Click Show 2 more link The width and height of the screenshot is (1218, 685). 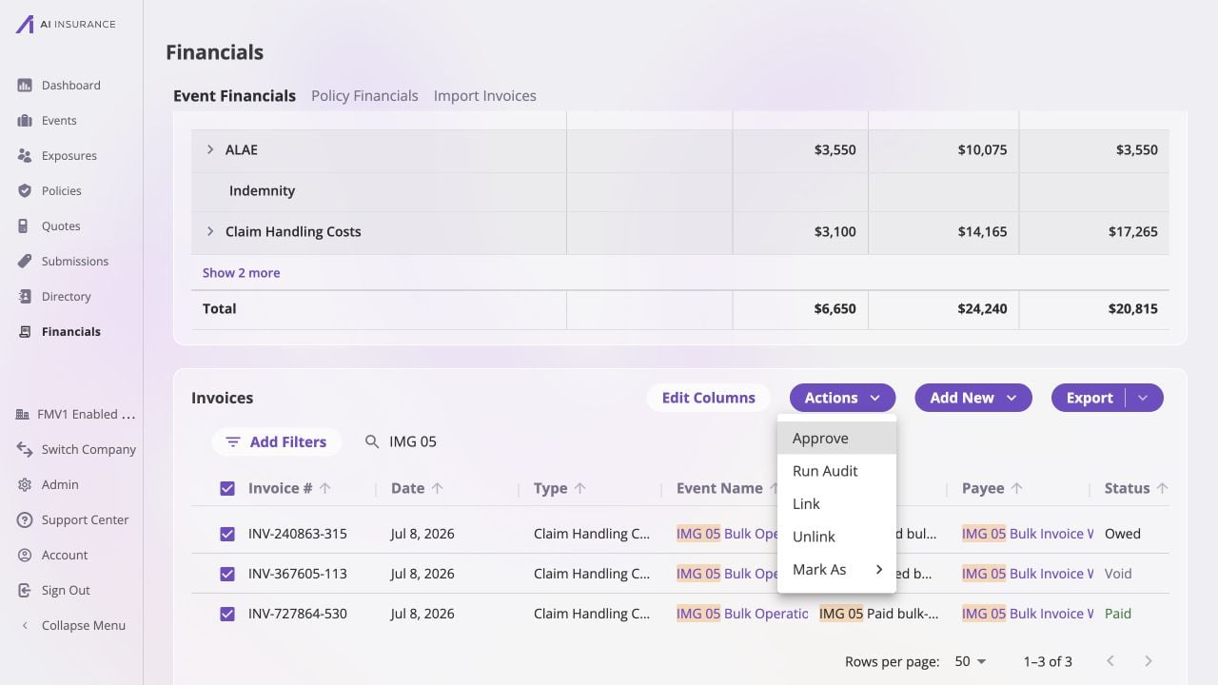(241, 273)
